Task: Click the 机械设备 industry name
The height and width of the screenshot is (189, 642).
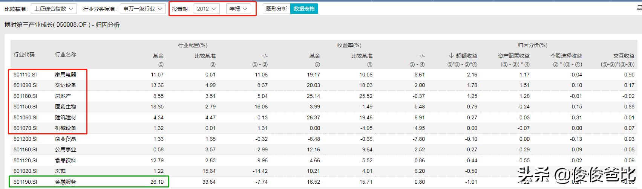Action: coord(66,128)
